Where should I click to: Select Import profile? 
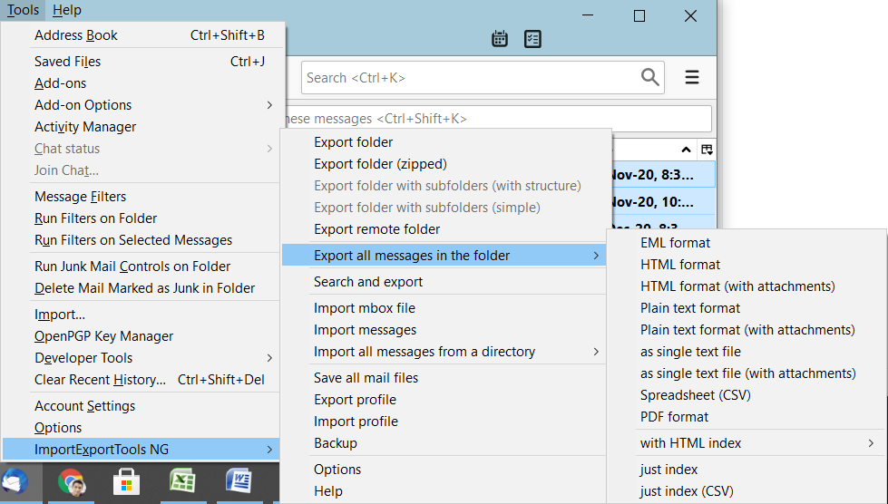coord(444,422)
